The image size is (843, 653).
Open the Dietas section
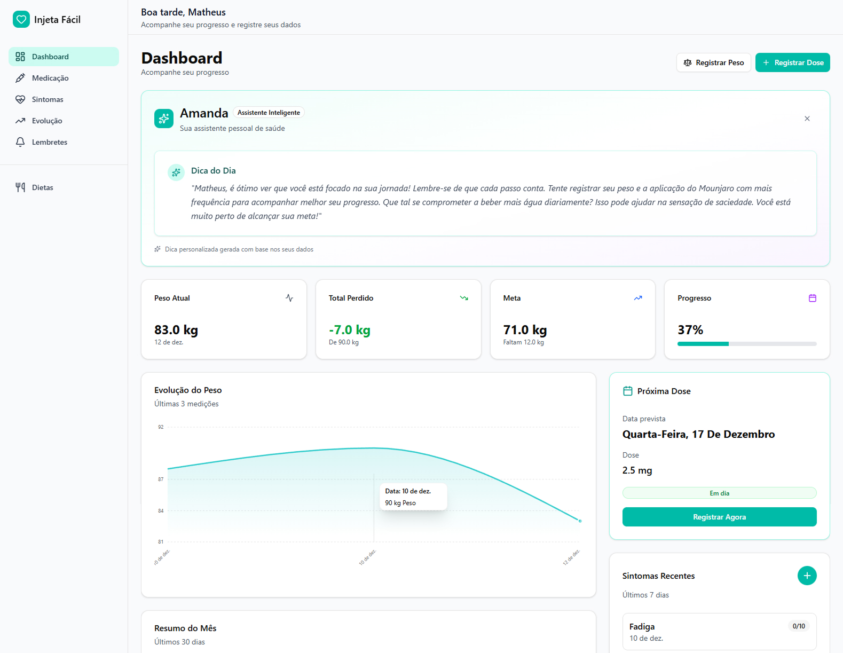(43, 187)
